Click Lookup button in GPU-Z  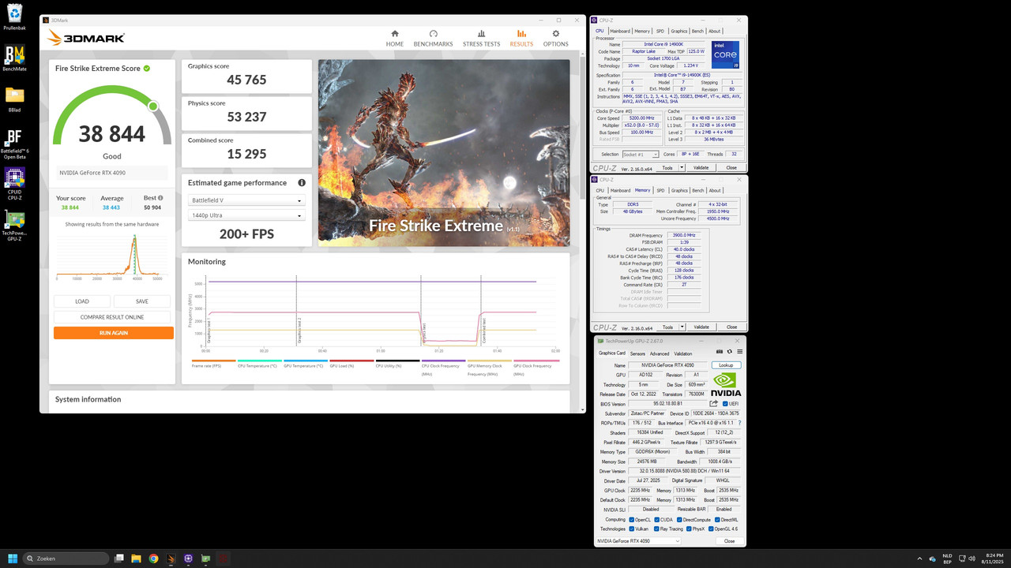[x=726, y=365]
